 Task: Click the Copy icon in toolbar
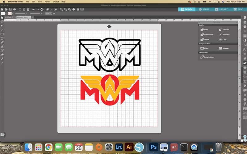[x=24, y=10]
